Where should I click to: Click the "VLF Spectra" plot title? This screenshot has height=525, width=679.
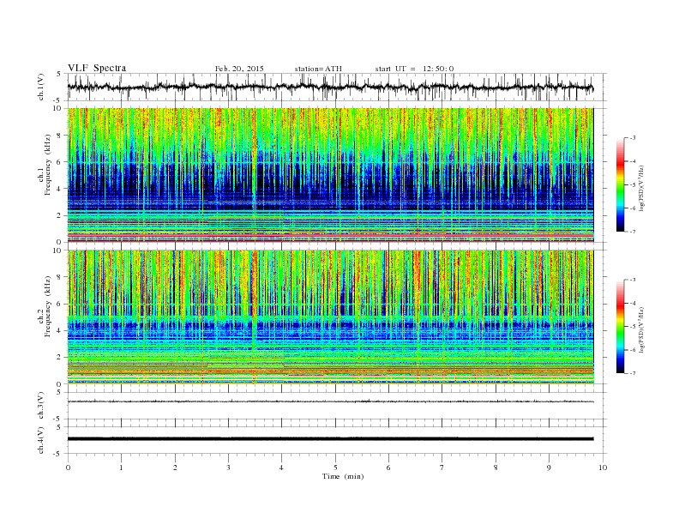point(97,68)
